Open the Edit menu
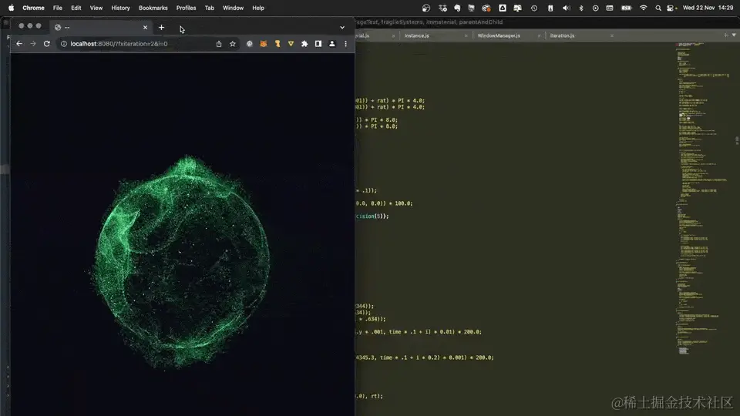This screenshot has height=416, width=740. tap(76, 8)
